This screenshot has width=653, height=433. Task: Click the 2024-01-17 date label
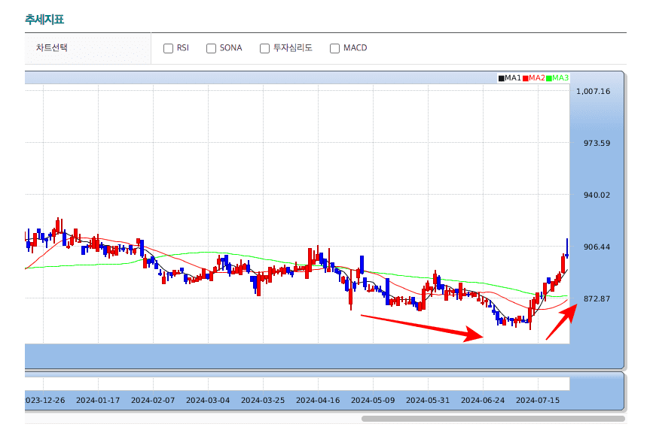(98, 401)
